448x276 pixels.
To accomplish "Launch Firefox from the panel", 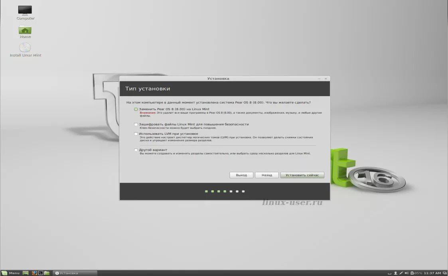I will (34, 273).
